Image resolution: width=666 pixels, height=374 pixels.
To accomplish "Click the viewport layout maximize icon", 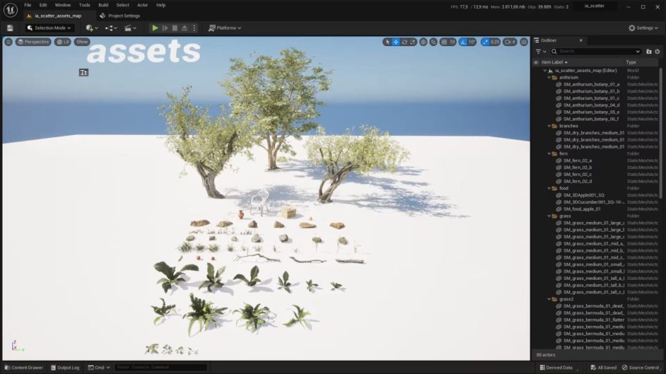I will pyautogui.click(x=524, y=42).
